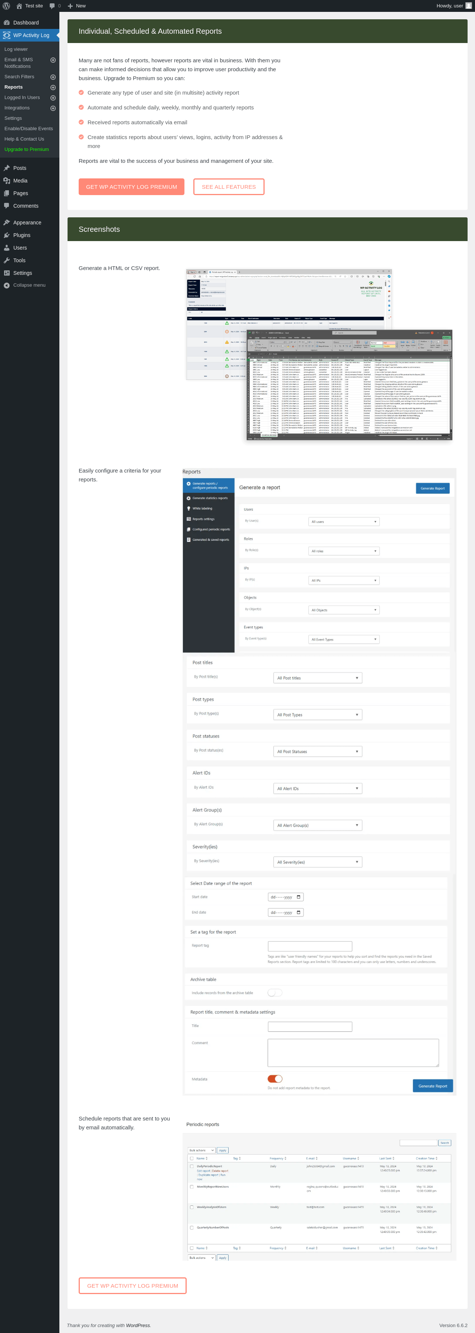Open Enable/Disable Events submenu item

coord(29,129)
